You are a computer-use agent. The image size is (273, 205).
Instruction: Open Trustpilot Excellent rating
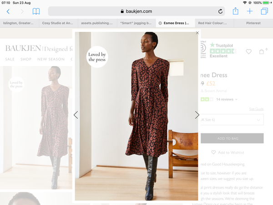pyautogui.click(x=222, y=51)
